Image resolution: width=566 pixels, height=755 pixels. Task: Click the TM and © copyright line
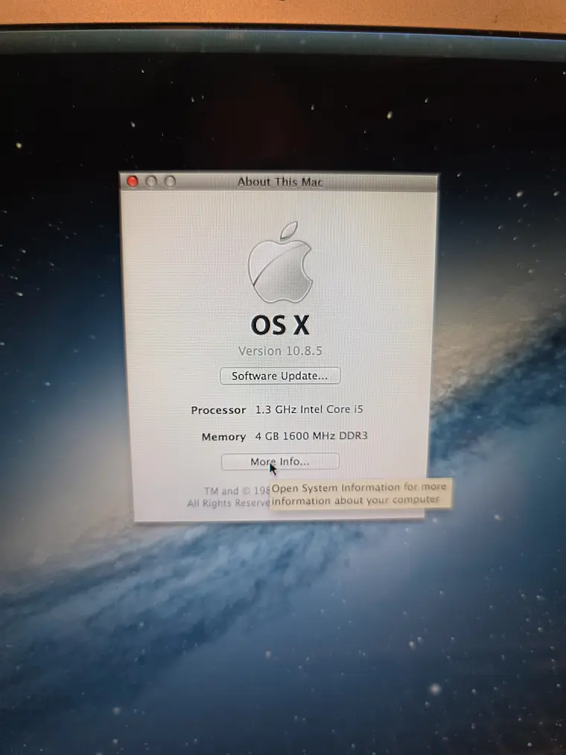(237, 490)
